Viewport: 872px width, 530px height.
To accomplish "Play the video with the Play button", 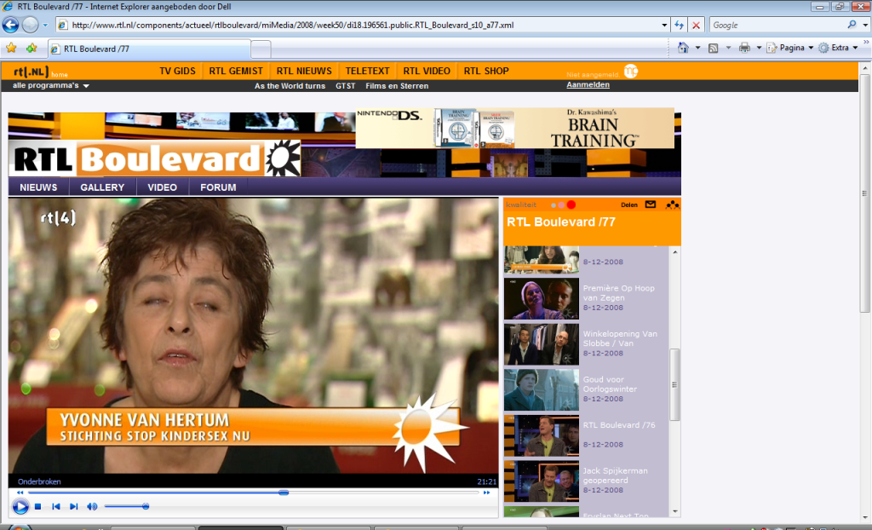I will coord(20,507).
